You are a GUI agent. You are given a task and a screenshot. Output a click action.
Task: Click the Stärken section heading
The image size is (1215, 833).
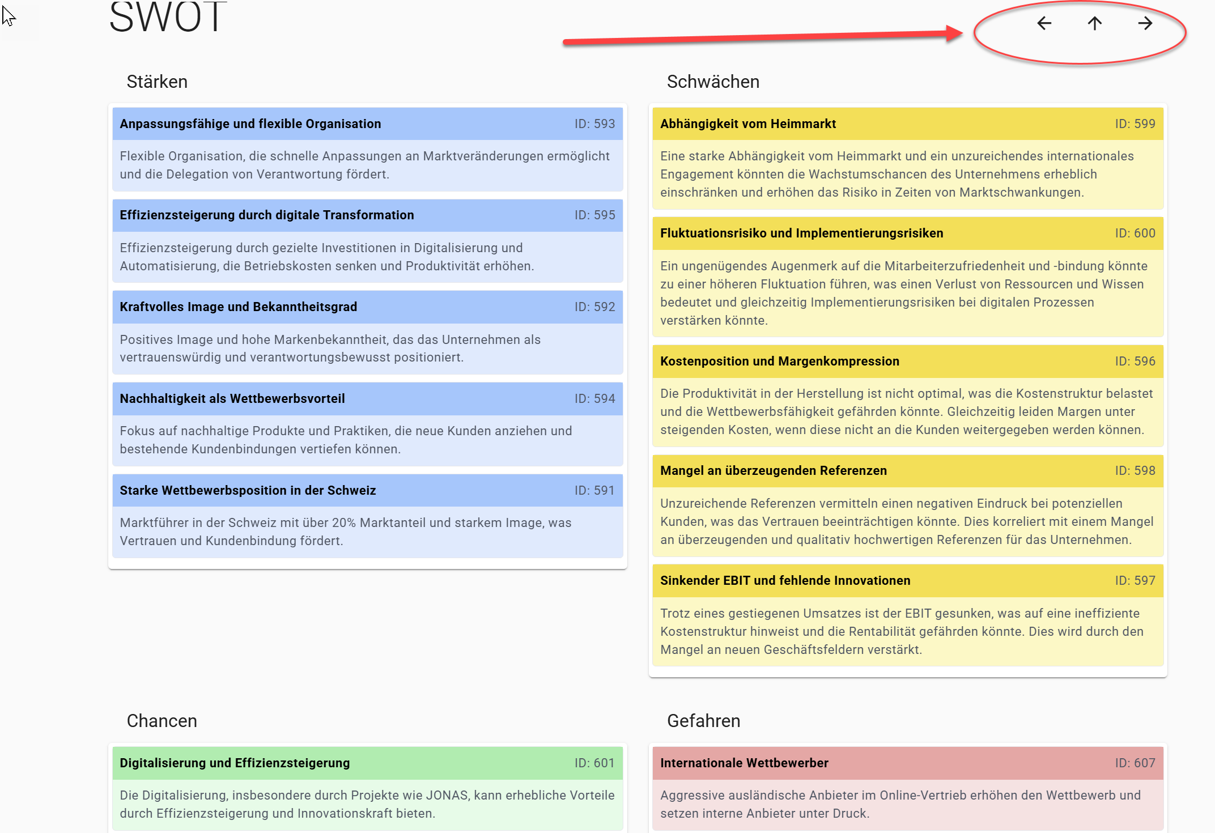[x=157, y=82]
